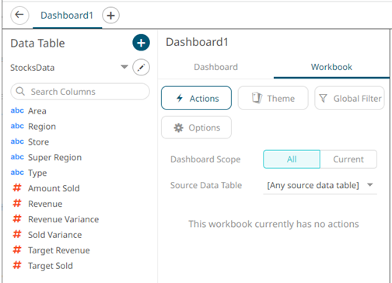This screenshot has width=392, height=283.
Task: Select the Dashboard1 top tab
Action: [x=67, y=16]
